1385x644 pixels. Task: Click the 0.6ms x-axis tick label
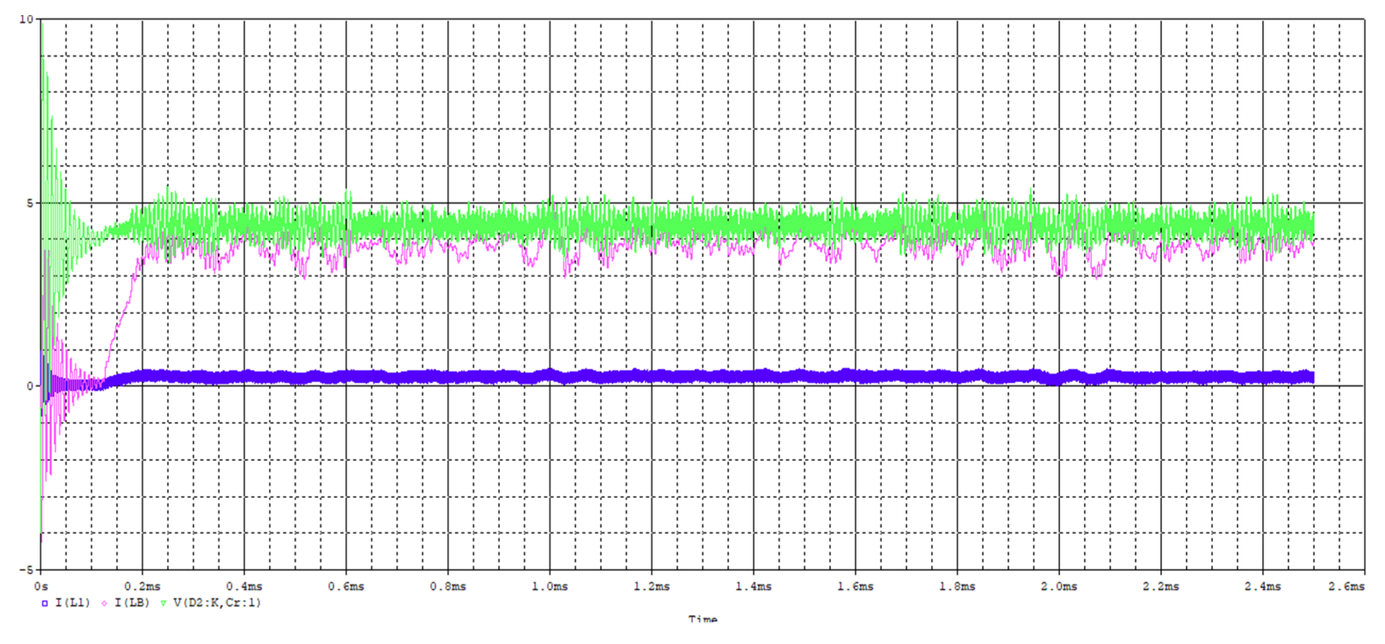[x=346, y=586]
